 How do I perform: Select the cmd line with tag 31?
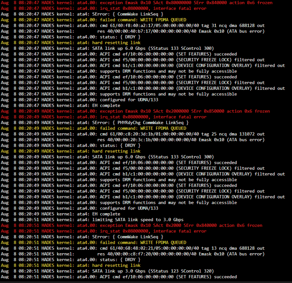pos(133,26)
